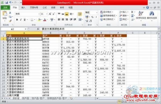This screenshot has height=104, width=161.
Task: Click inside the formula bar text
Action: [x=53, y=29]
